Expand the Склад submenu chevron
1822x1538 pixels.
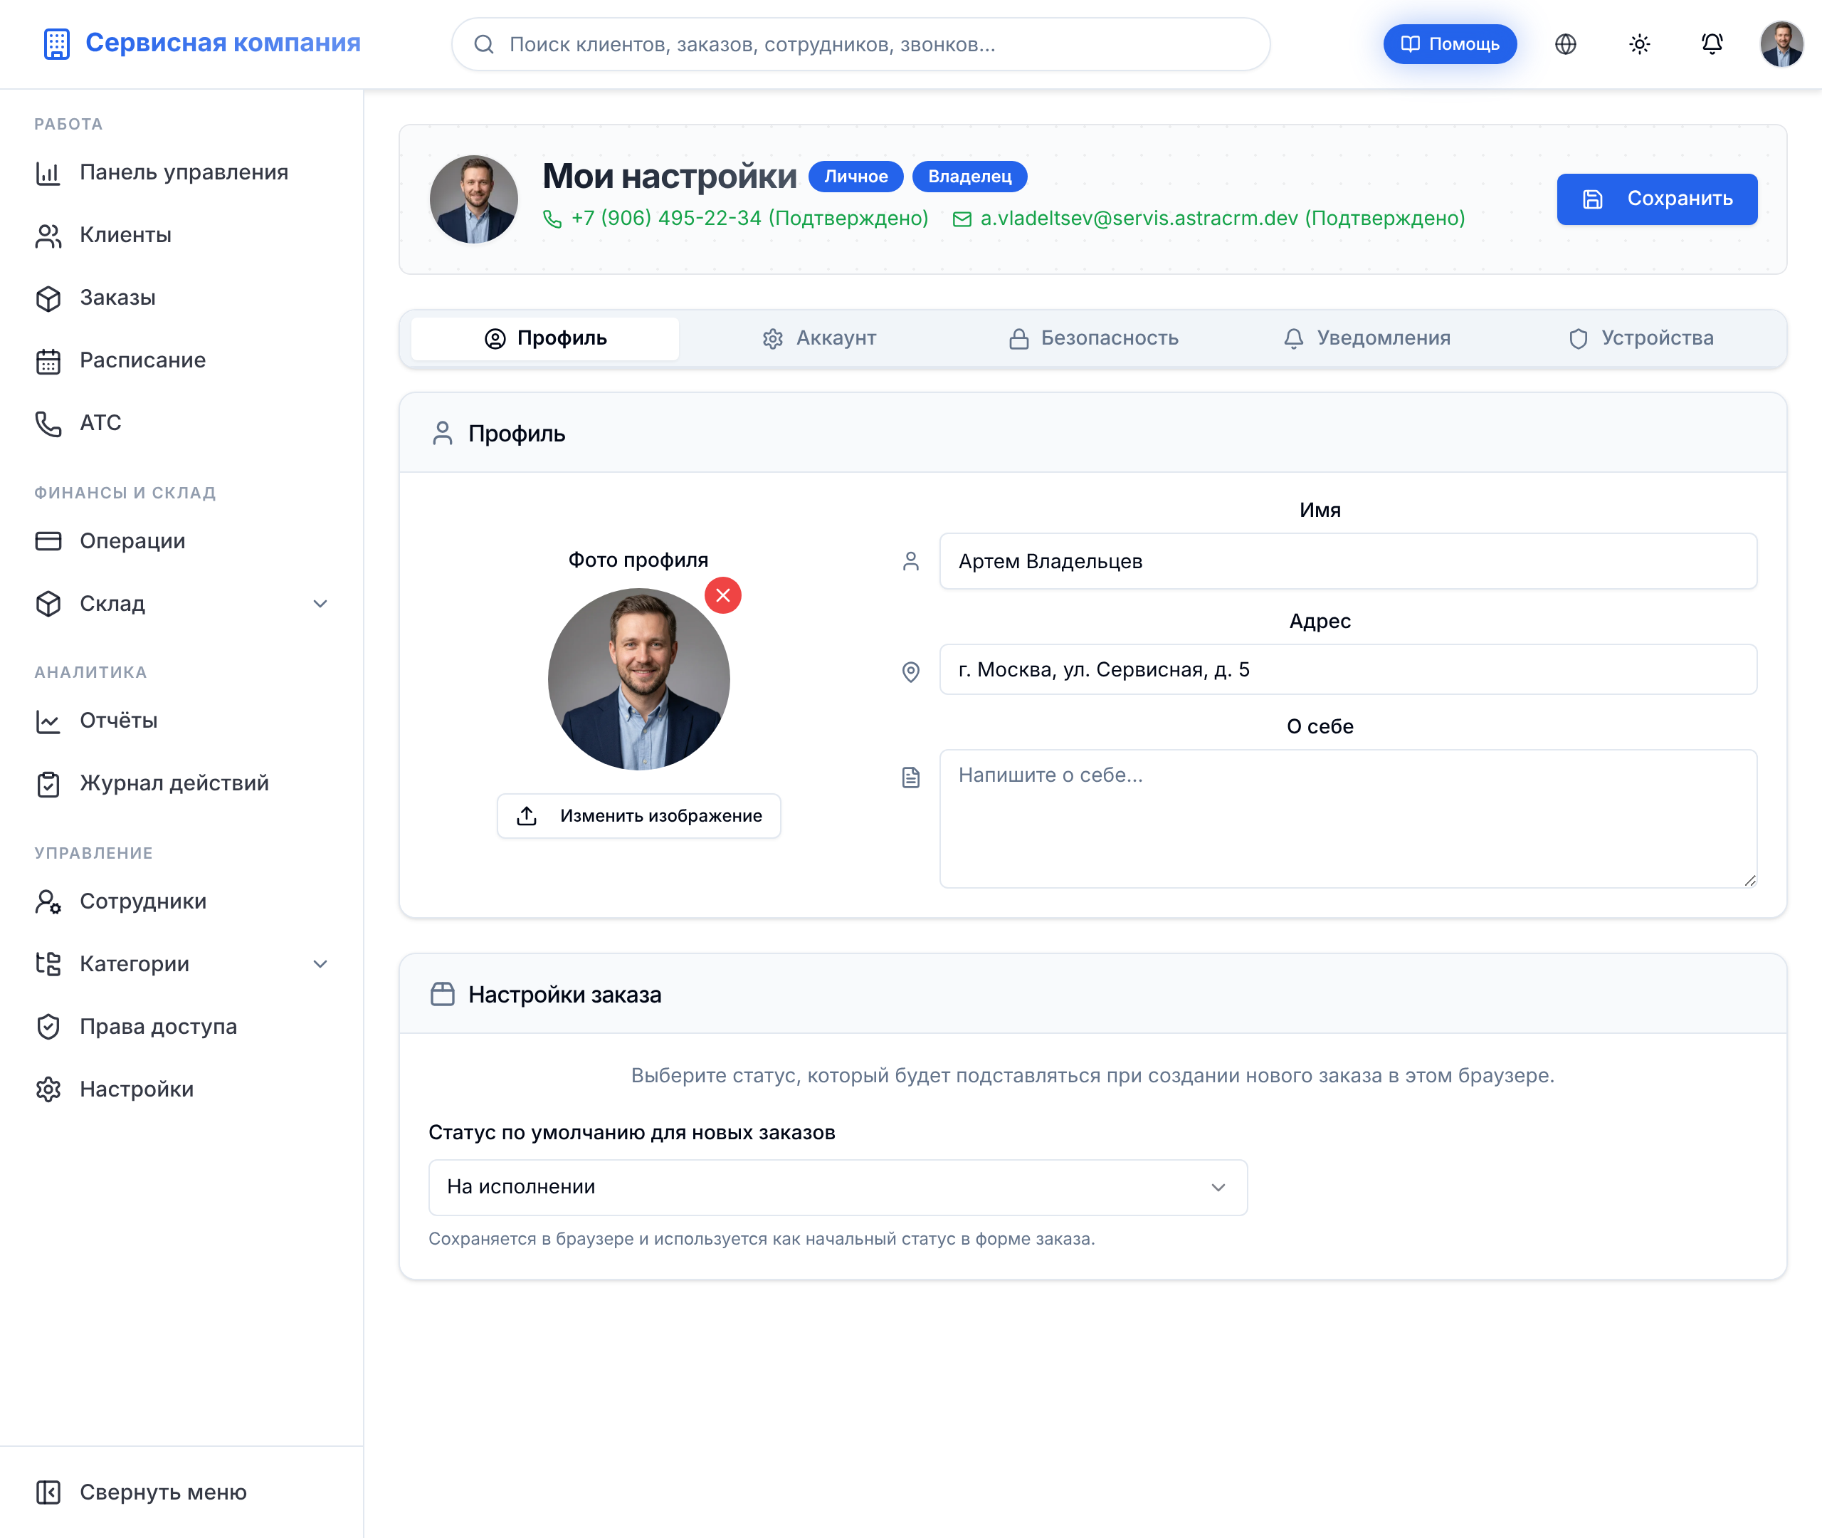point(320,605)
